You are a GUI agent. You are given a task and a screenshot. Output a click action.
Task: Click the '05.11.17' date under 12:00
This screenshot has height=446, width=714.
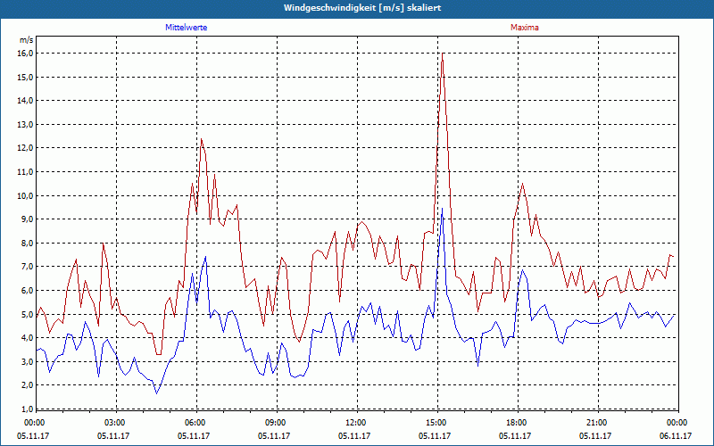(354, 436)
